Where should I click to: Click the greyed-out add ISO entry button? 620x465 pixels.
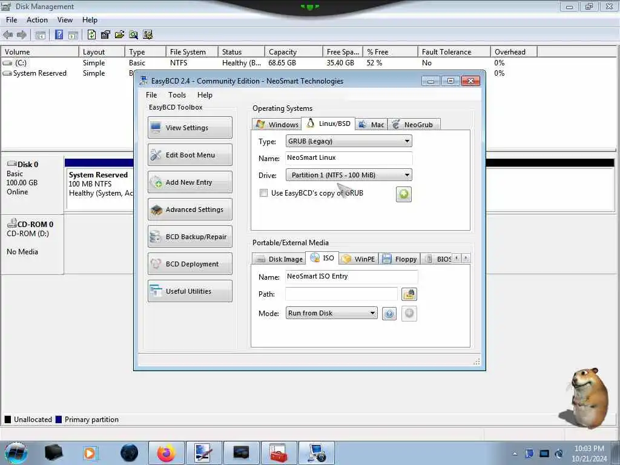pyautogui.click(x=409, y=314)
